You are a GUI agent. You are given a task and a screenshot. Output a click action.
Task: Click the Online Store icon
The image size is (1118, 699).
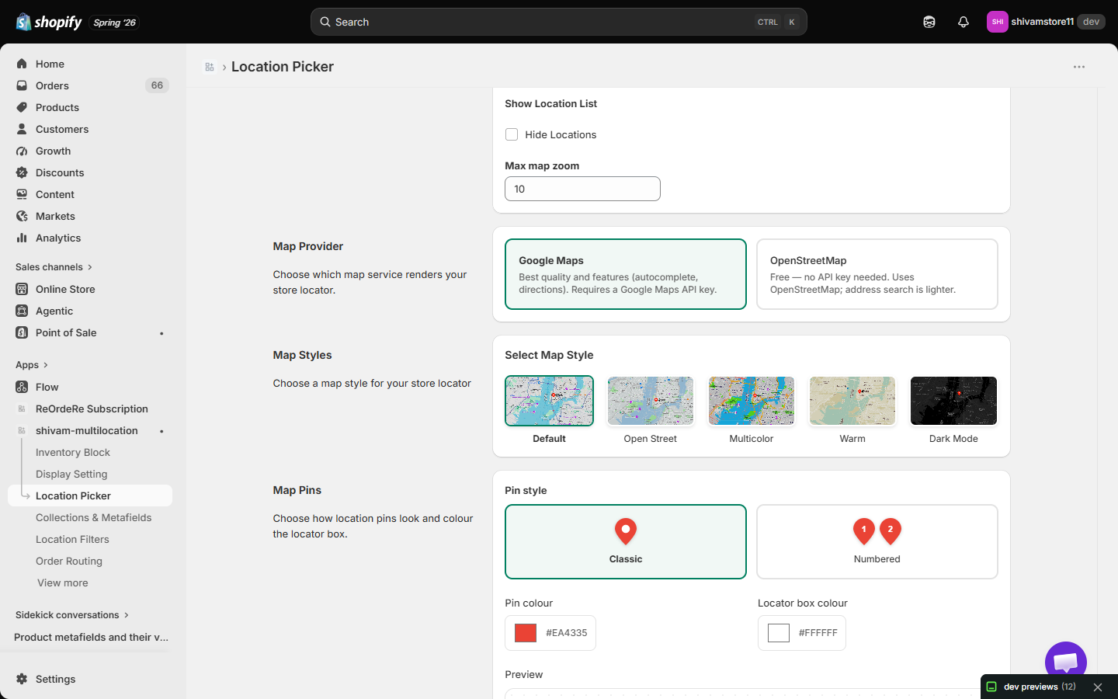coord(22,289)
